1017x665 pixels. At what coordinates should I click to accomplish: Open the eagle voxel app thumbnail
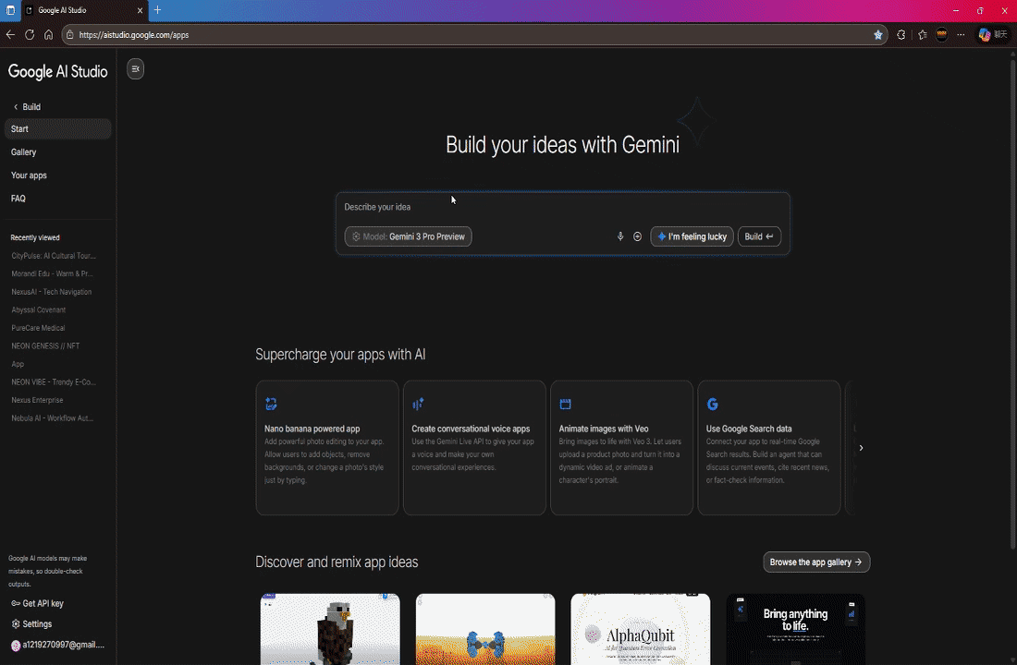click(330, 629)
